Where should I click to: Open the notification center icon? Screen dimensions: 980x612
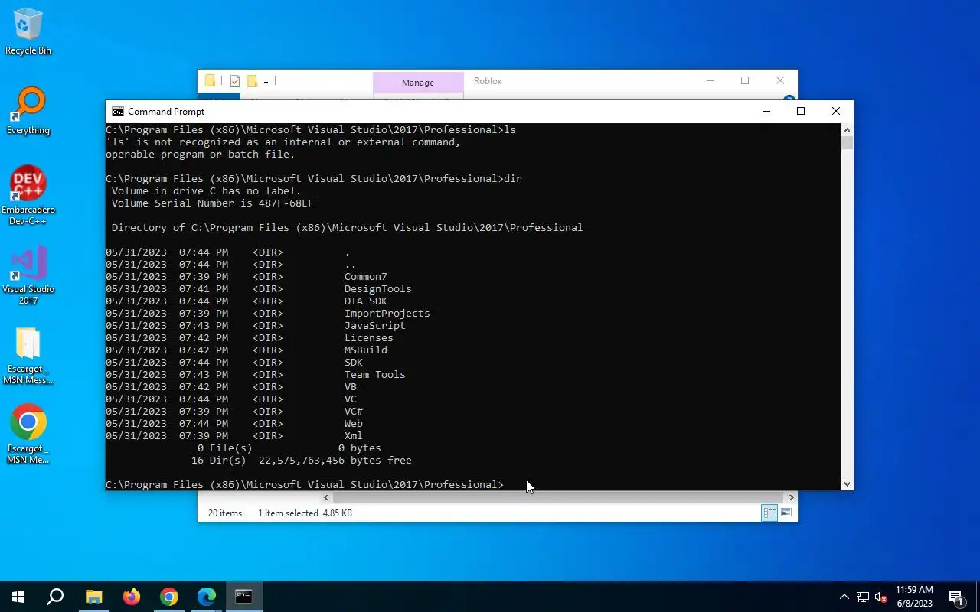tap(955, 597)
